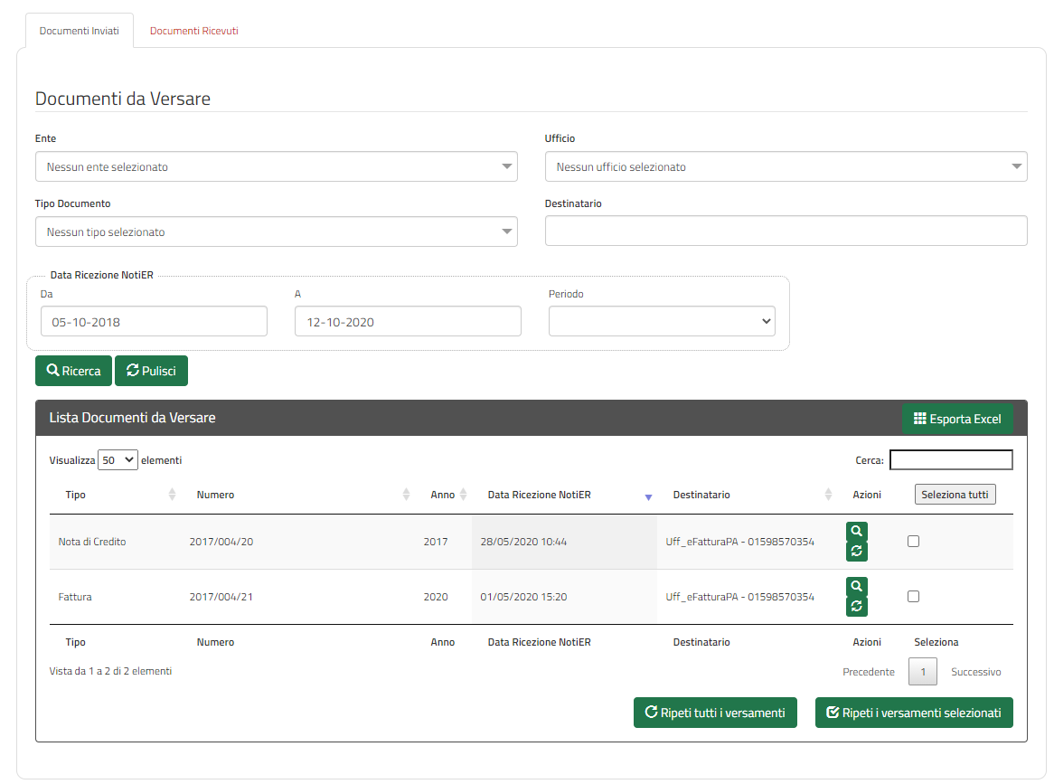1054x784 pixels.
Task: Sort table by Anno column arrows
Action: point(463,495)
